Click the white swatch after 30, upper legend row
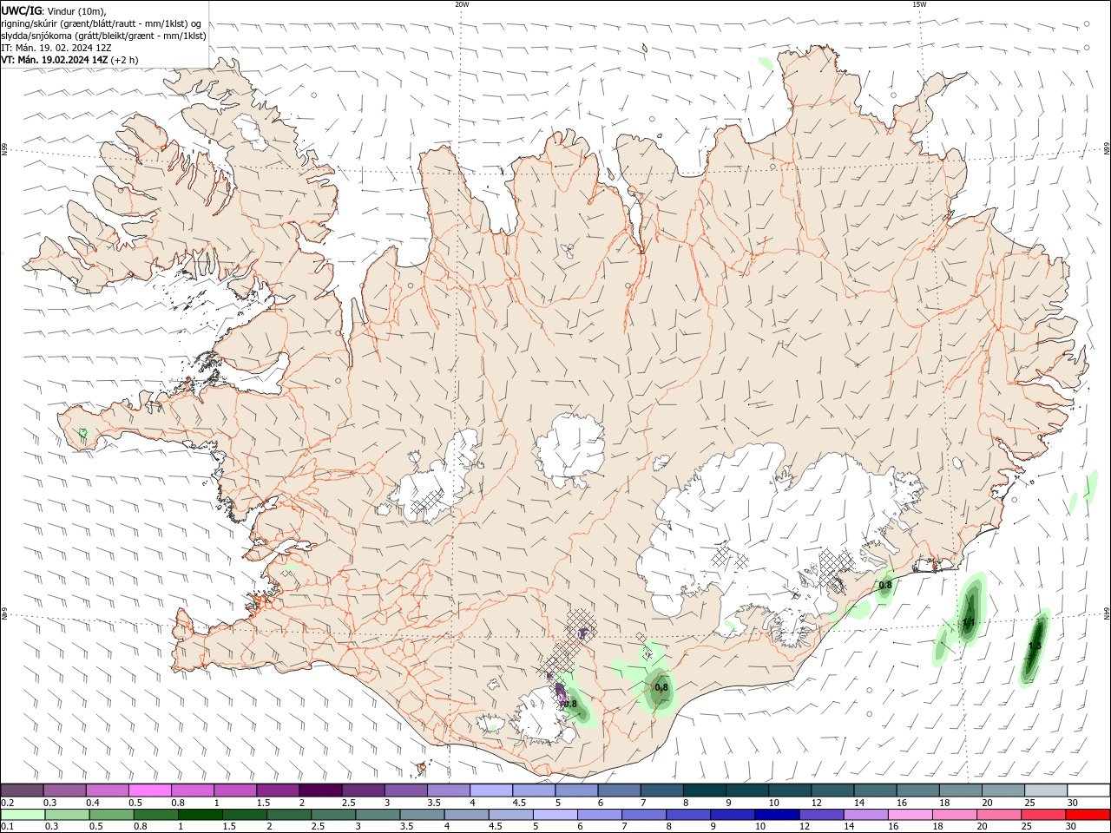The width and height of the screenshot is (1111, 833). (x=1088, y=790)
